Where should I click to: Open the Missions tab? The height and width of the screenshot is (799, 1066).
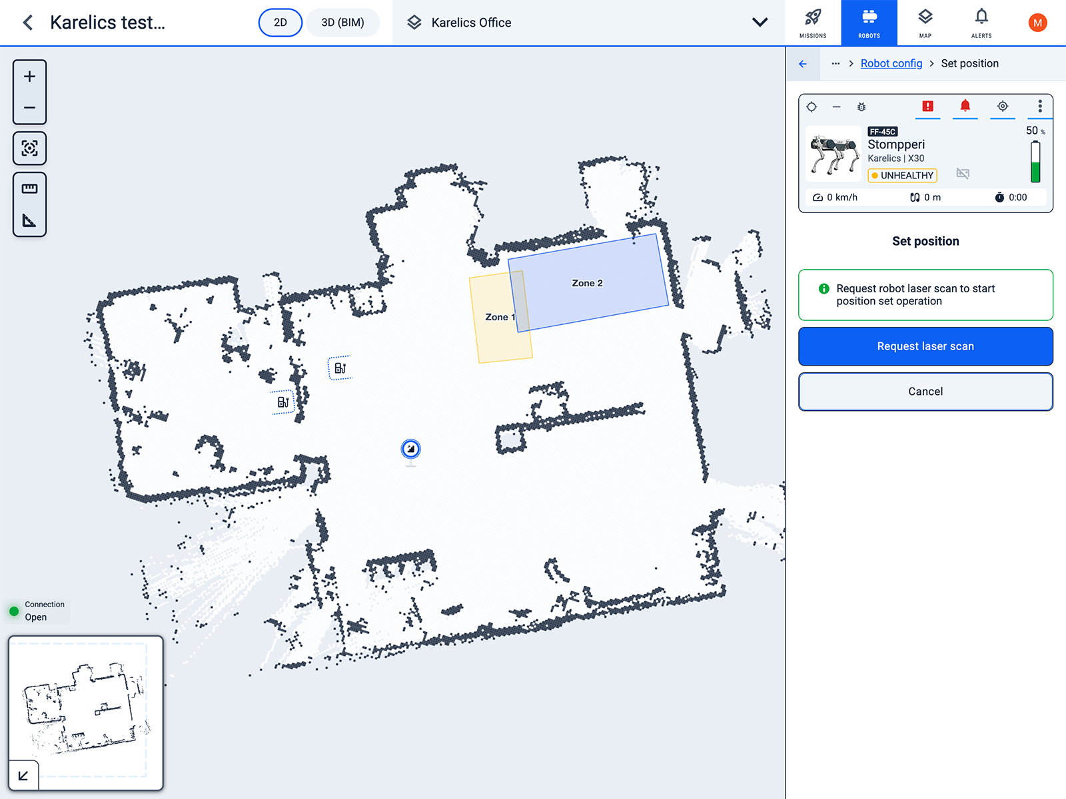click(x=813, y=23)
